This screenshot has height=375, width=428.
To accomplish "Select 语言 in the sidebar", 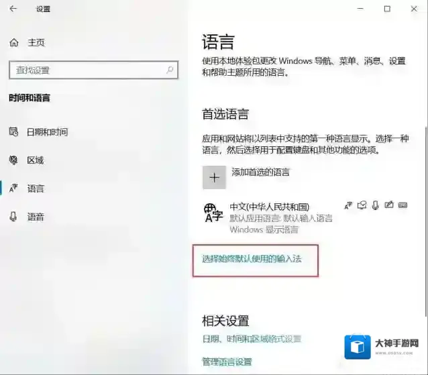I will [35, 189].
